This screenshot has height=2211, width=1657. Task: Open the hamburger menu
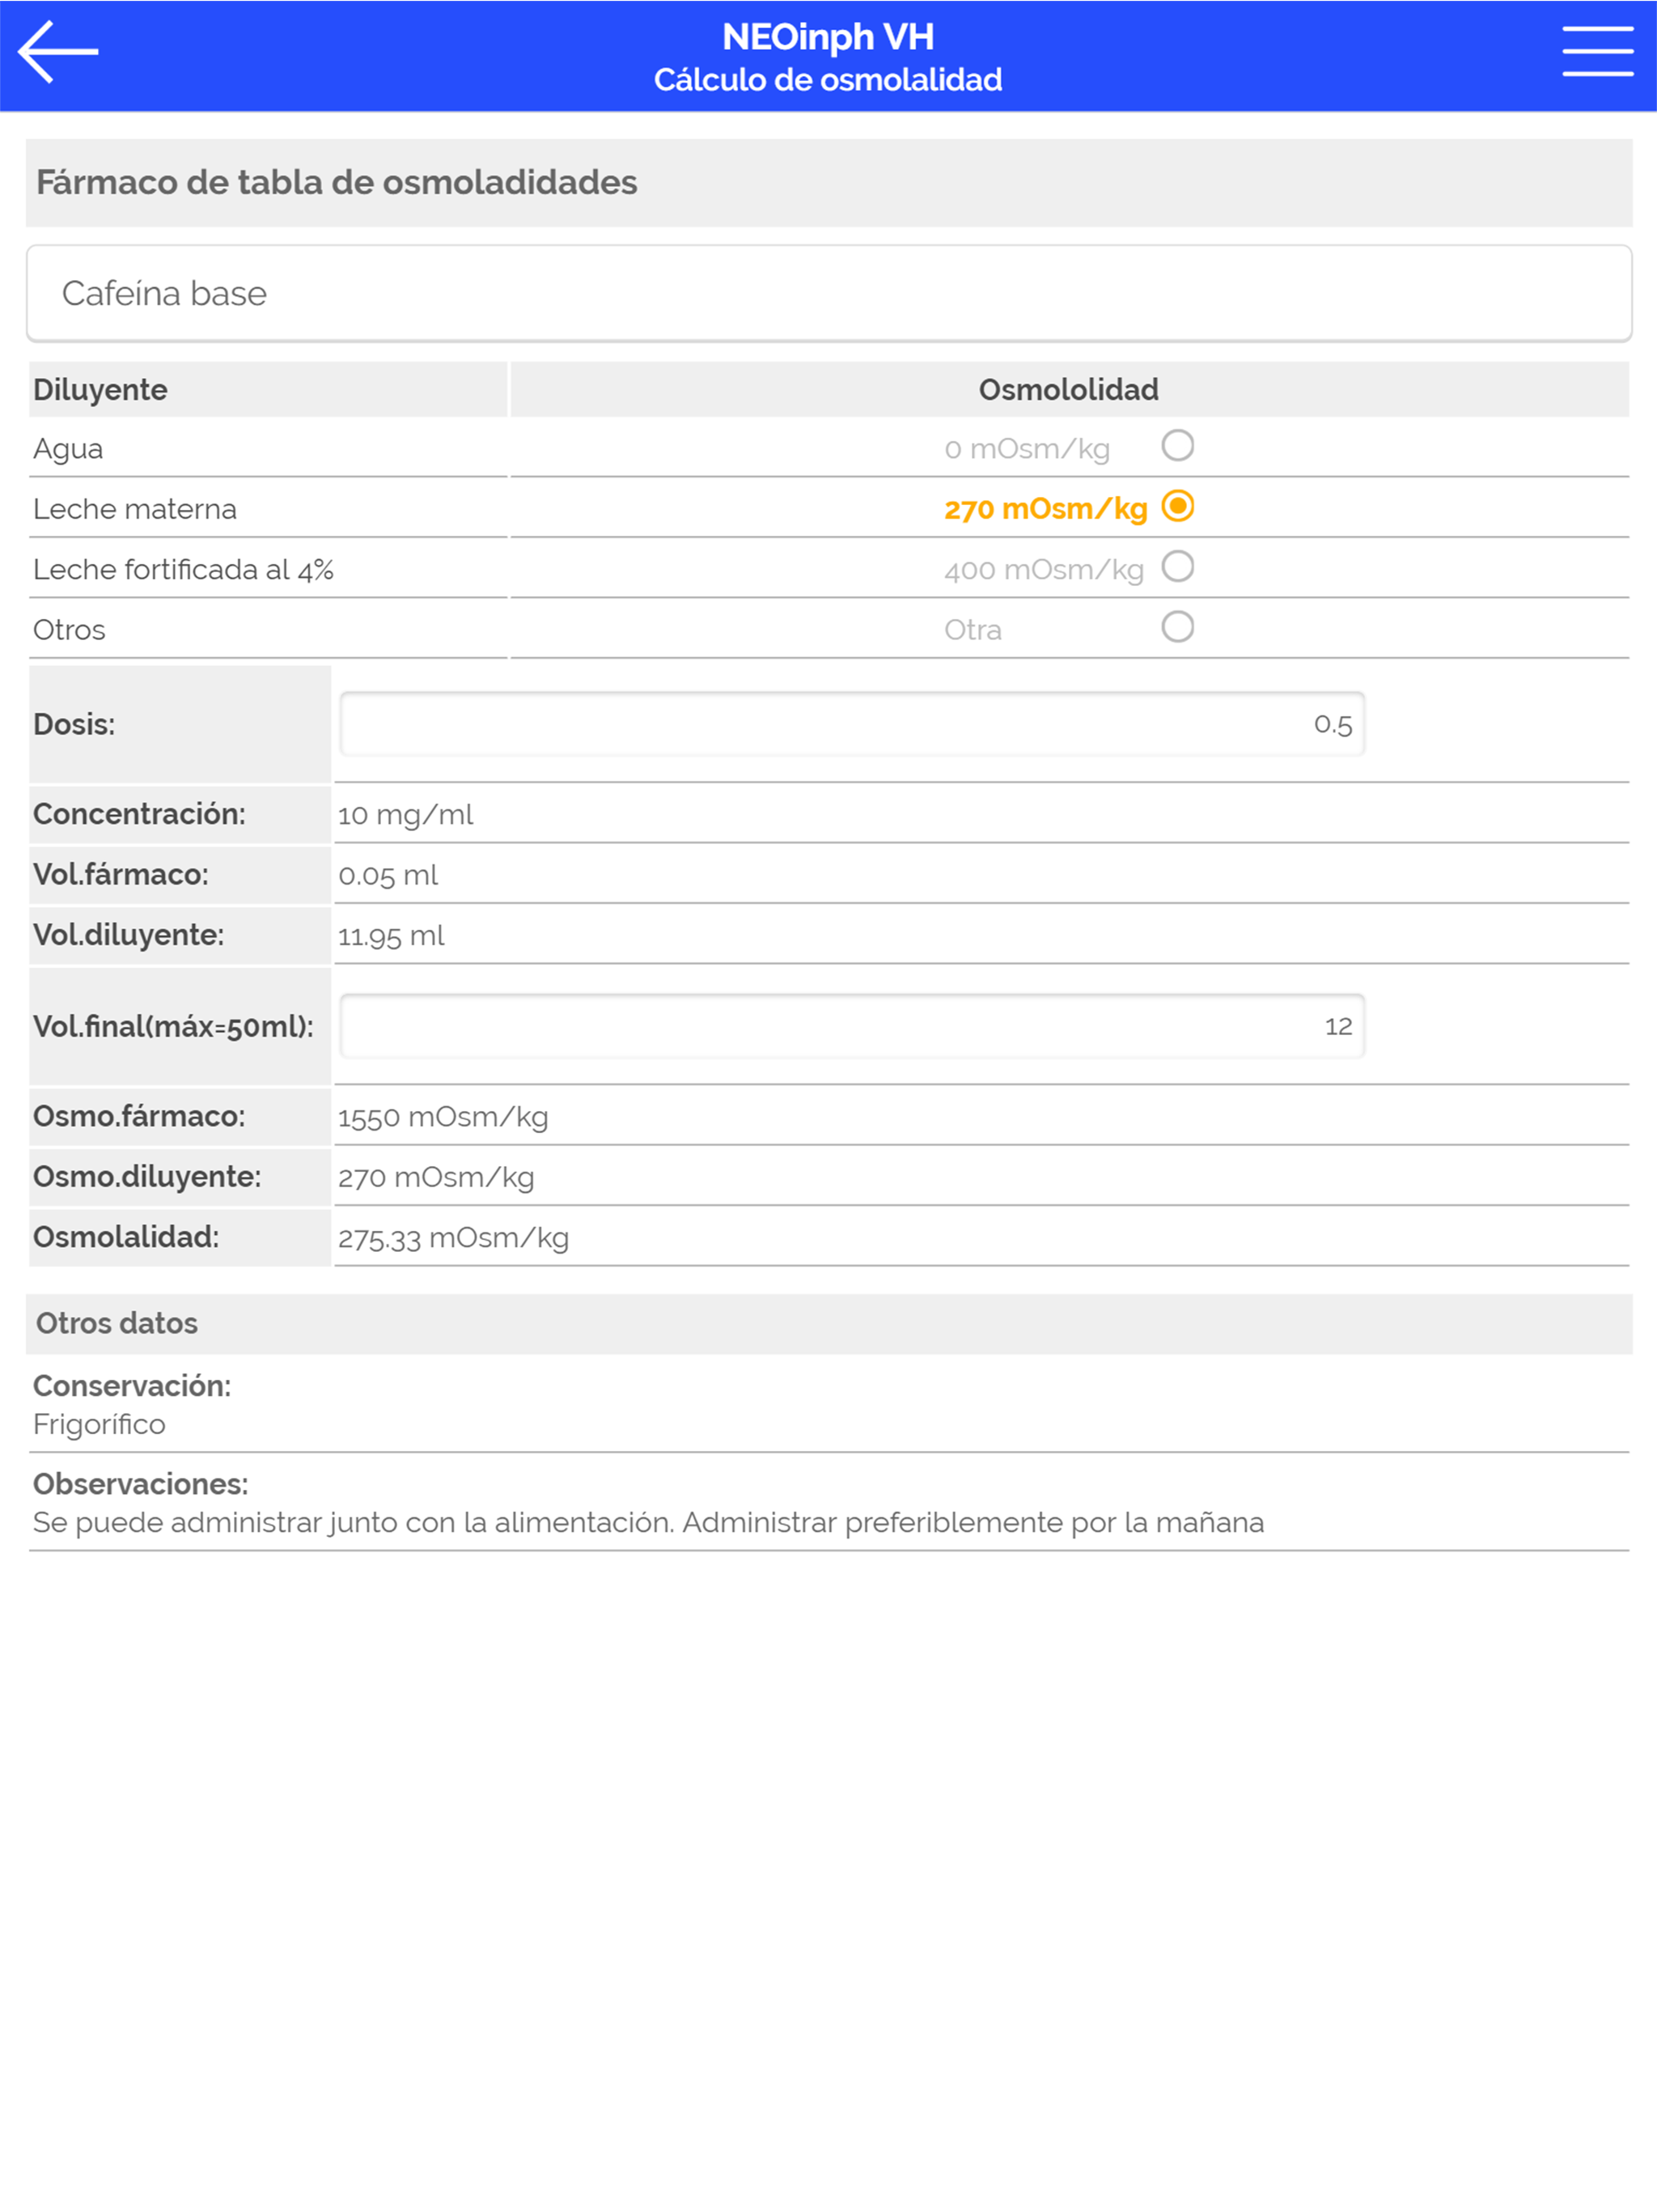pos(1597,51)
